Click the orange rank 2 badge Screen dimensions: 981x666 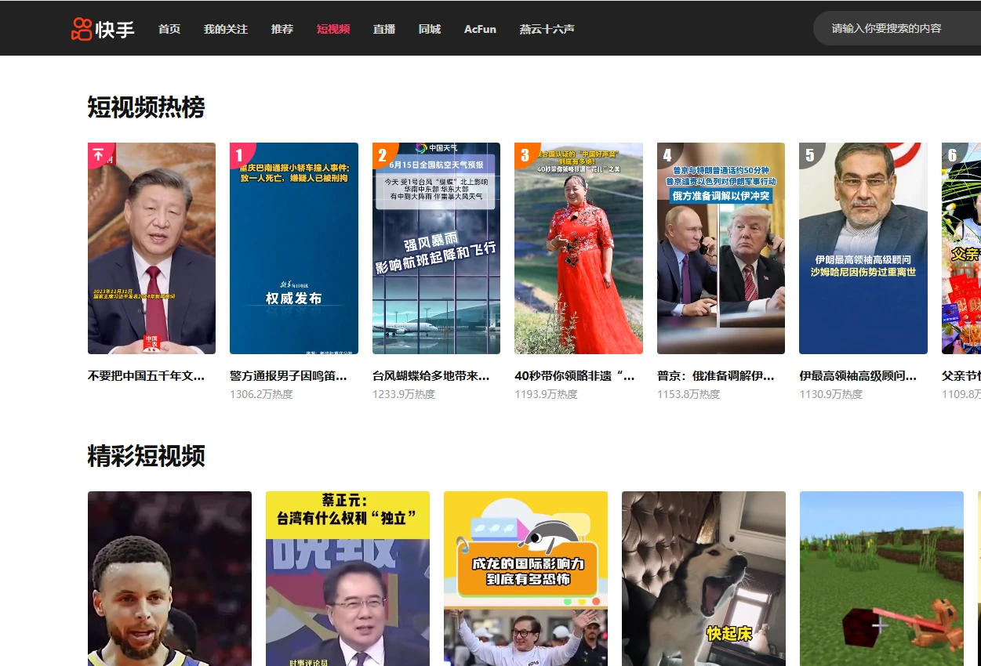coord(383,154)
